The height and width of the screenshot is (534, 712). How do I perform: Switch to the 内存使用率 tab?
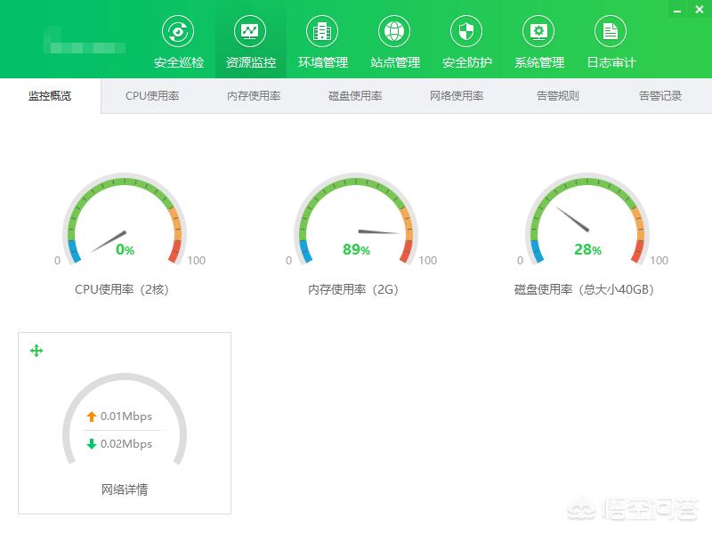click(x=254, y=96)
